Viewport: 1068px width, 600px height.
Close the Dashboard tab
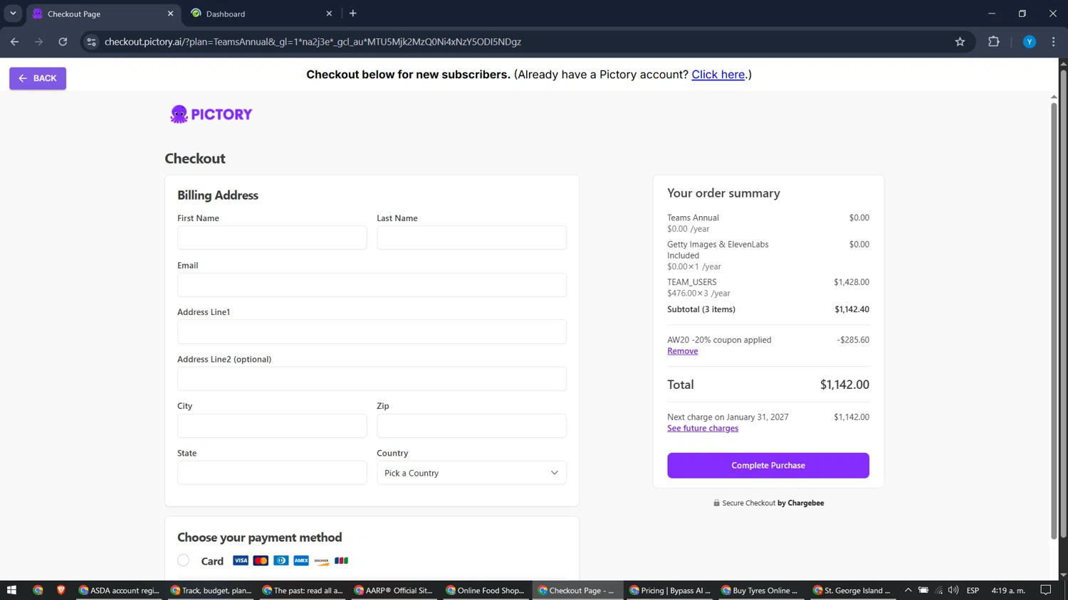[329, 14]
